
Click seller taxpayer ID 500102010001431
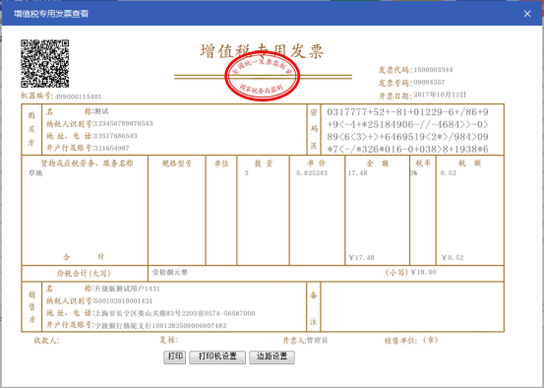click(123, 301)
